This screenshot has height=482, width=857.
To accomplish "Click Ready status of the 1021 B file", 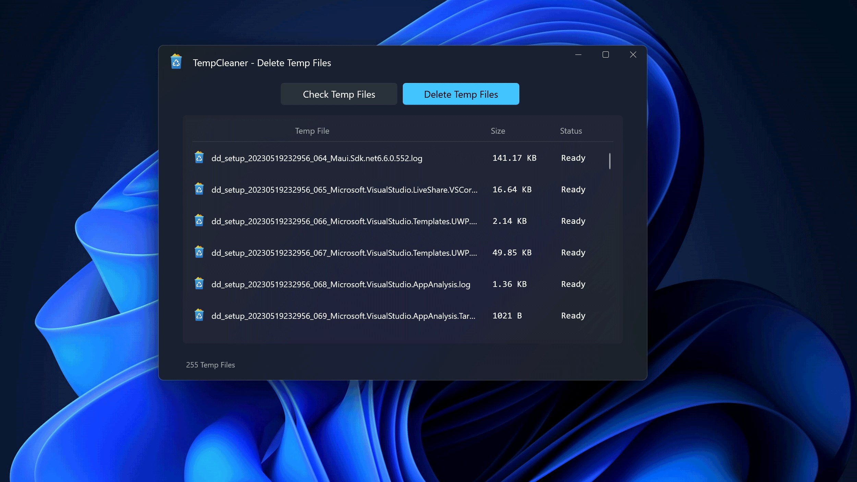I will click(x=573, y=316).
